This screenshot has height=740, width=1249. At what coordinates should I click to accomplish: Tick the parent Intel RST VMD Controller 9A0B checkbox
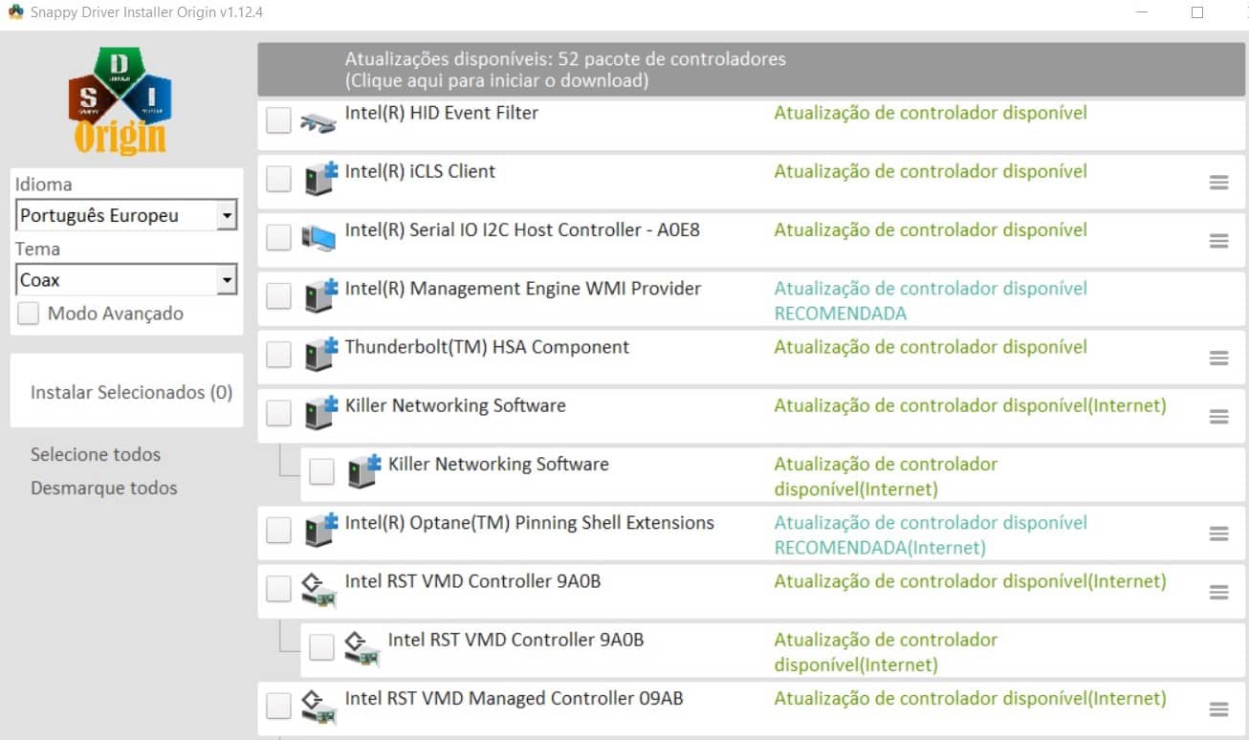tap(278, 589)
